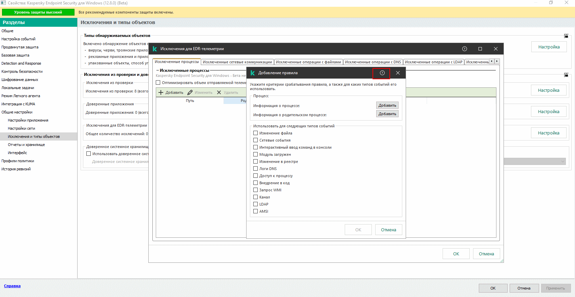Click the Путь column header
The image size is (575, 297).
click(x=190, y=101)
